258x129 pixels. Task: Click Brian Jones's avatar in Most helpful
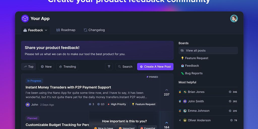(x=185, y=92)
